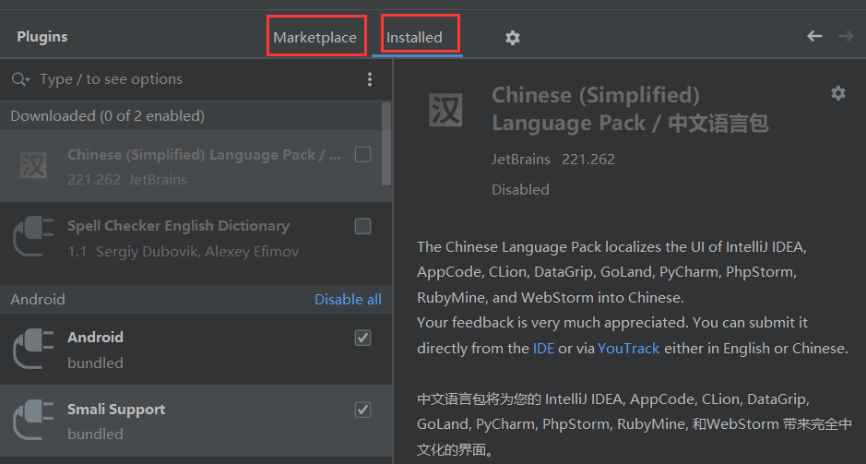Screen dimensions: 866x464
Task: Uncheck the Smali Support checkbox
Action: pyautogui.click(x=362, y=410)
